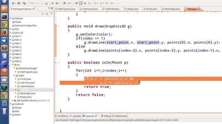Select External Prolog Files project
Image resolution: width=222 pixels, height=124 pixels.
pyautogui.click(x=26, y=25)
